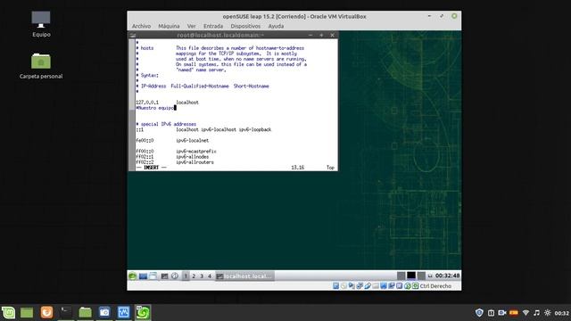571x321 pixels.
Task: Switch to guest workspace 3
Action: pyautogui.click(x=202, y=276)
